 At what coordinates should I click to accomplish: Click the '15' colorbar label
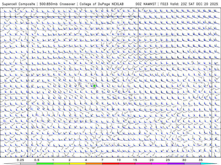click(135, 160)
